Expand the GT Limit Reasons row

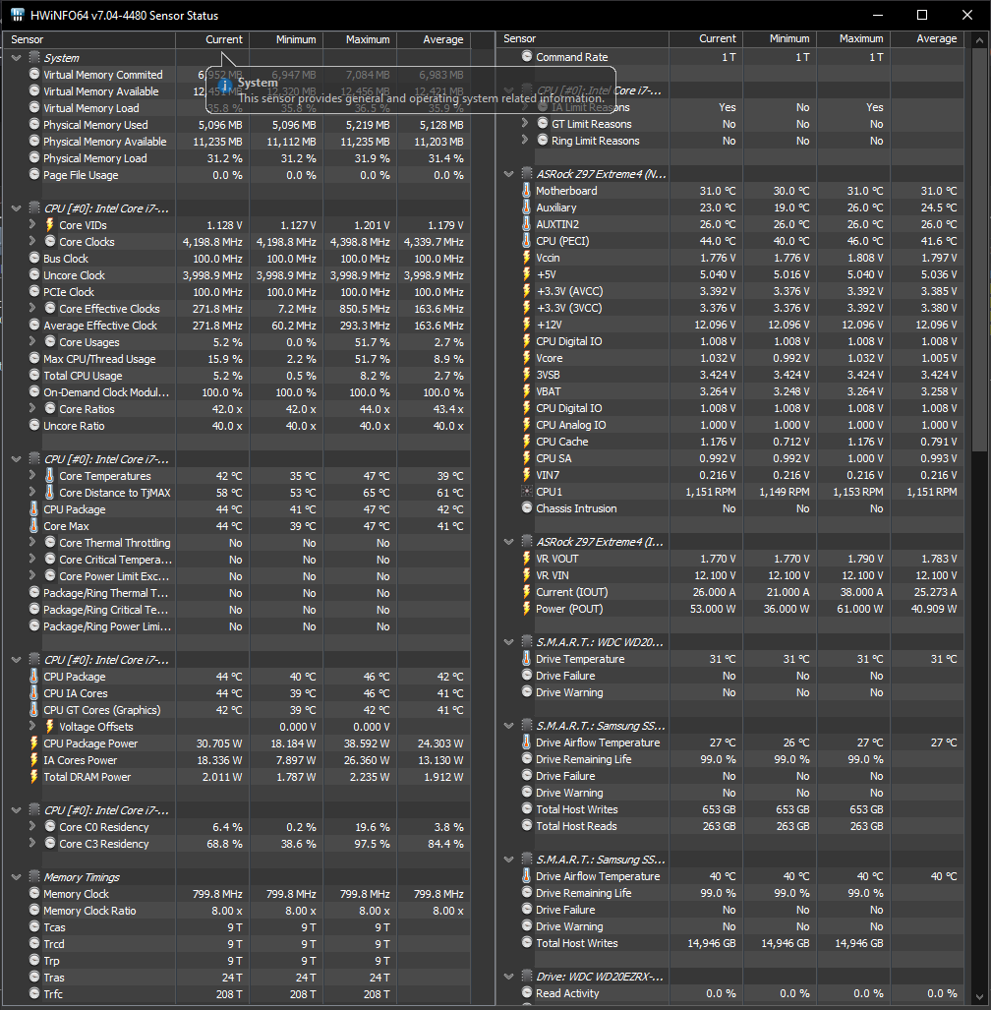[525, 123]
